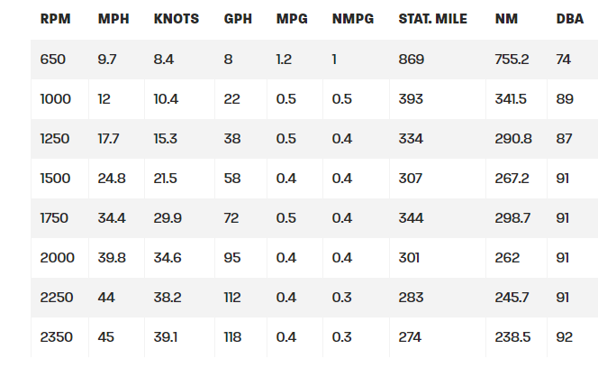Select the 650 RPM cell
This screenshot has width=598, height=377.
52,60
